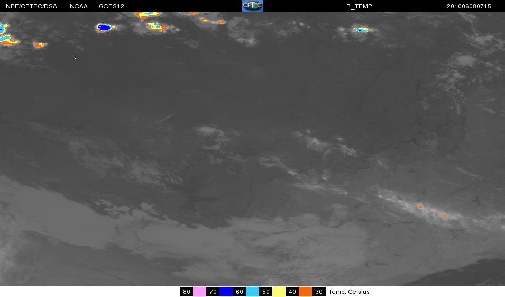Click the -30 legend value
Screen dimensions: 505x297
pos(318,292)
